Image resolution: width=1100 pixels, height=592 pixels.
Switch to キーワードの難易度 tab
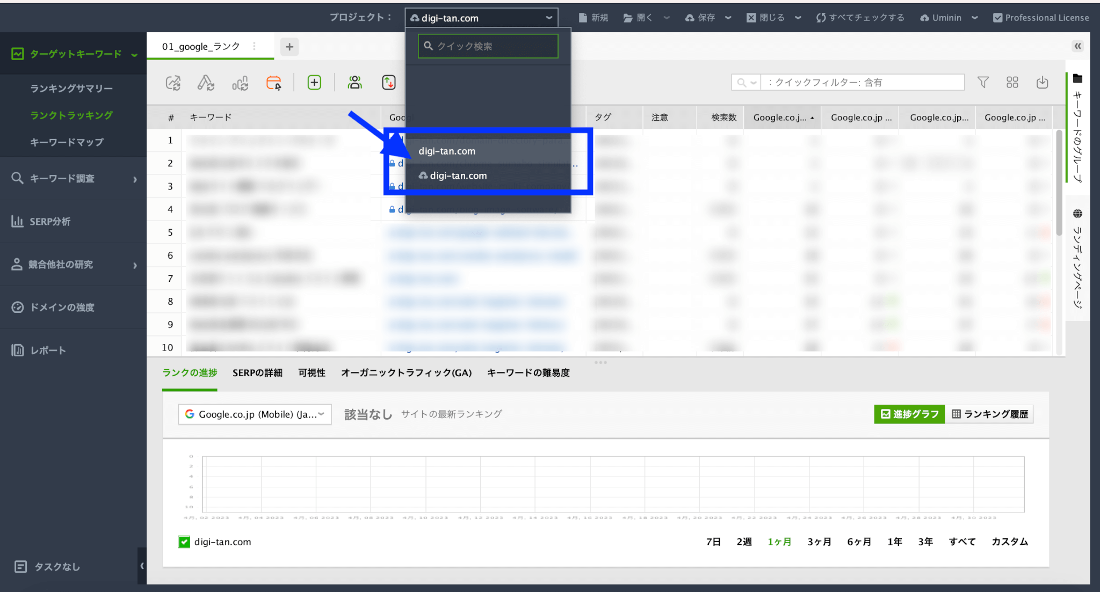click(528, 372)
